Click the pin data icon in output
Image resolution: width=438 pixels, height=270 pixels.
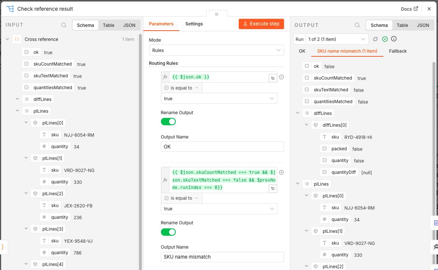coord(375,39)
